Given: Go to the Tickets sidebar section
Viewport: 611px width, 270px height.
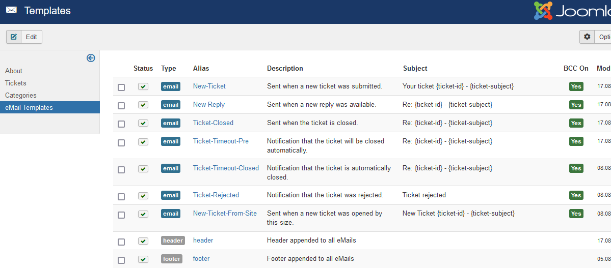Looking at the screenshot, I should [x=16, y=83].
